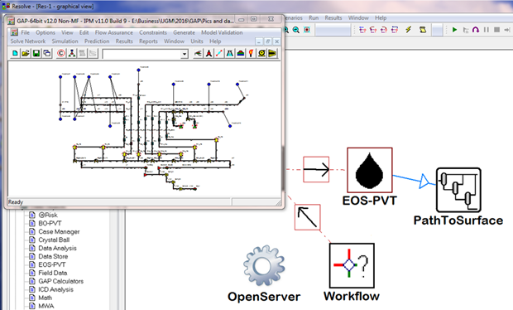The image size is (513, 310).
Task: Select GAP Calculators in the tree
Action: coord(61,281)
